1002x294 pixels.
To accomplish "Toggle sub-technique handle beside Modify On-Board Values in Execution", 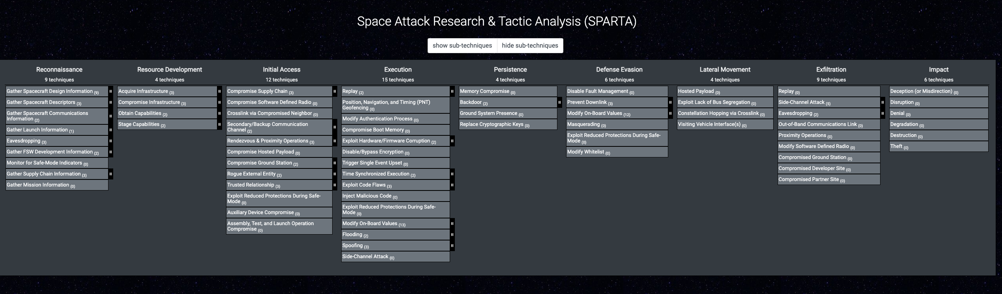I will [x=452, y=224].
